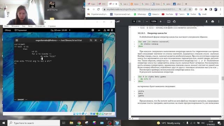Open File Explorer from the Windows taskbar
The width and height of the screenshot is (224, 126).
tap(71, 123)
